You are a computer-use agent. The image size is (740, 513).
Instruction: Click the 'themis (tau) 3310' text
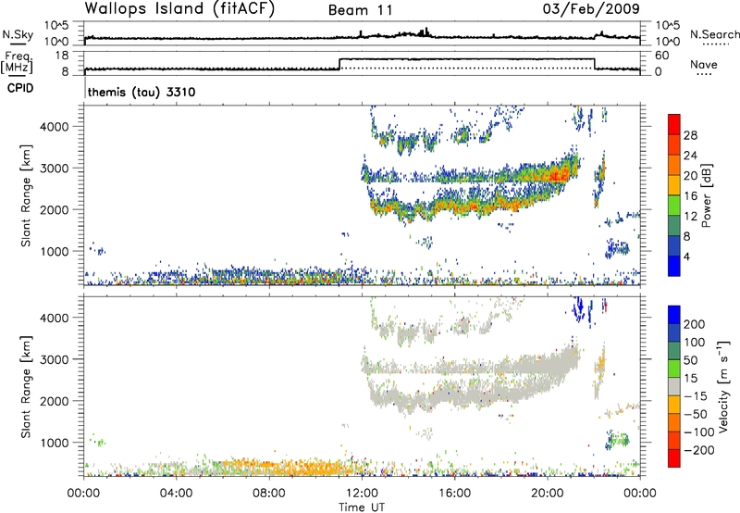[x=142, y=92]
